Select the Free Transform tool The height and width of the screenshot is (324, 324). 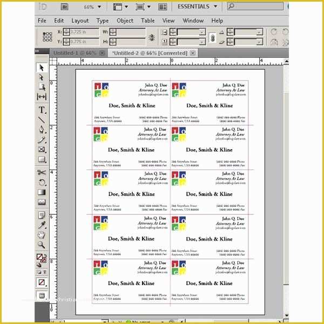click(x=42, y=183)
